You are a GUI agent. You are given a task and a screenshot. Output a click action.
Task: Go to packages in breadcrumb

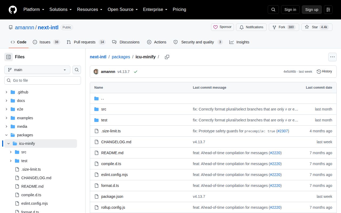121,57
